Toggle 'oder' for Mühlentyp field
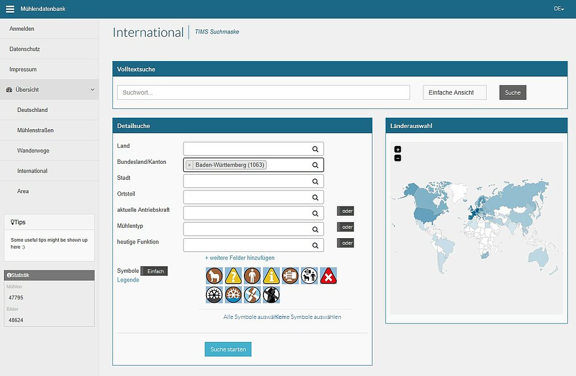The width and height of the screenshot is (576, 376). 346,227
